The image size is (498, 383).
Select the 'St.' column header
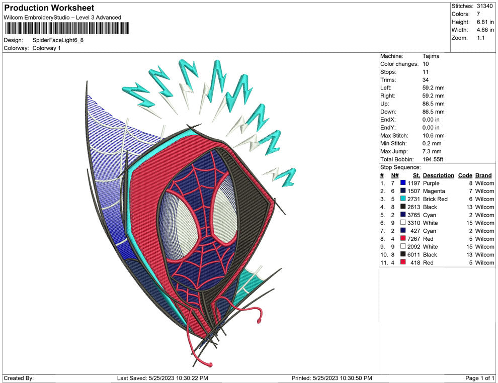pos(417,175)
